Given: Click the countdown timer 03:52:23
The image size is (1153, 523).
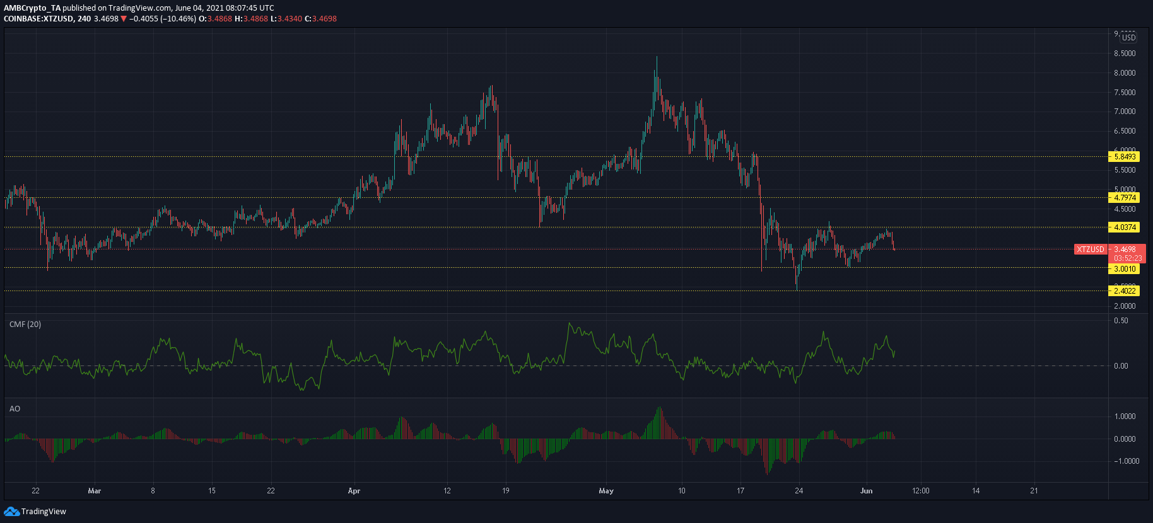Looking at the screenshot, I should pyautogui.click(x=1128, y=258).
